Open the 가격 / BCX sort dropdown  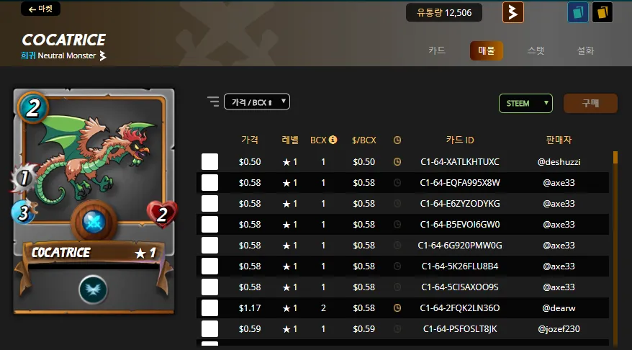click(257, 102)
